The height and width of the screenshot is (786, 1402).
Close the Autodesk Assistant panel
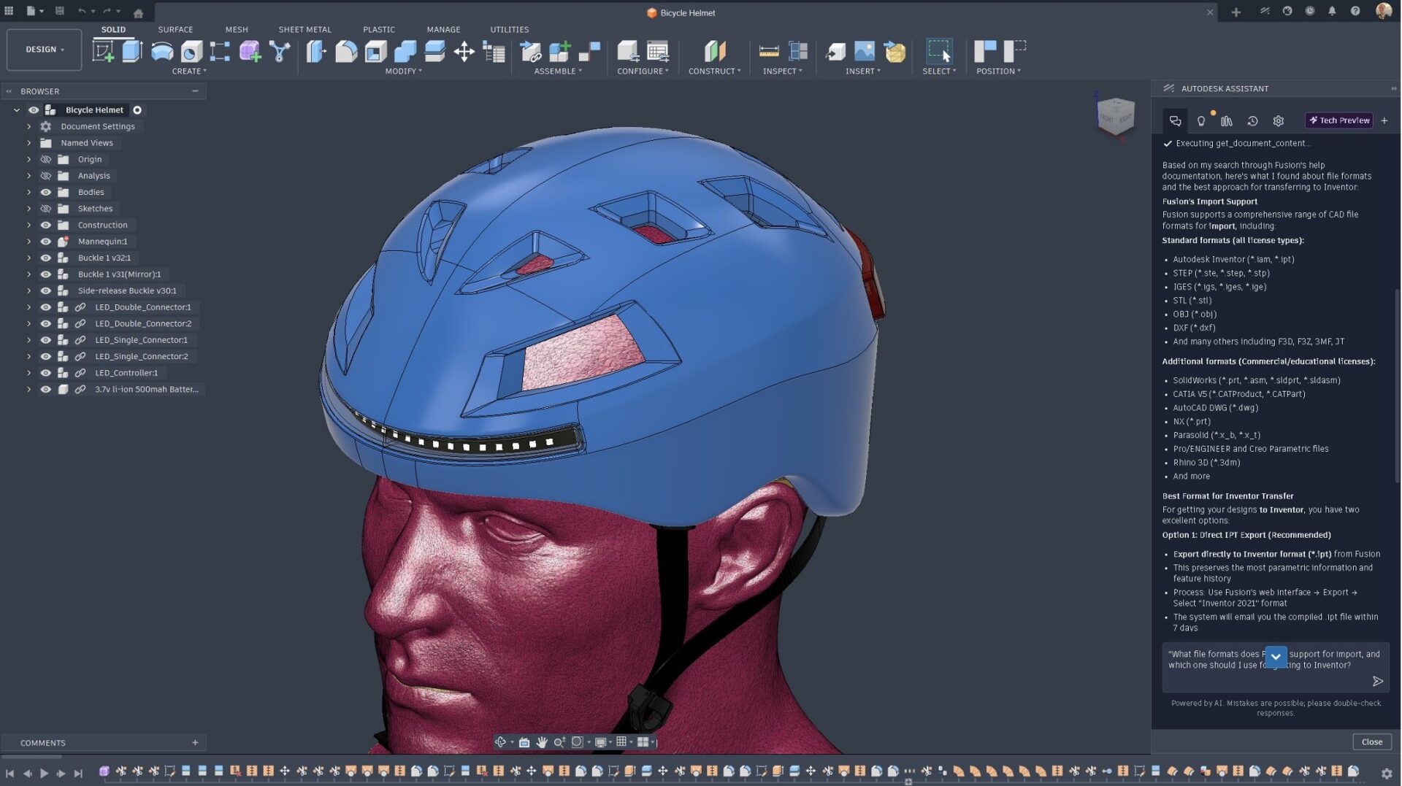click(1371, 742)
